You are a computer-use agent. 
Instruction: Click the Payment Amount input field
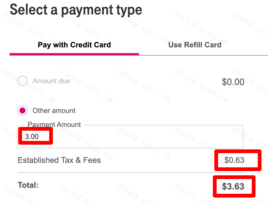[130, 137]
